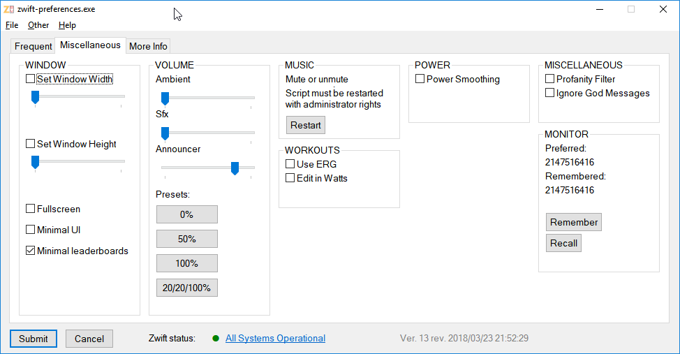The image size is (680, 354).
Task: Open All Systems Operational status link
Action: [275, 339]
